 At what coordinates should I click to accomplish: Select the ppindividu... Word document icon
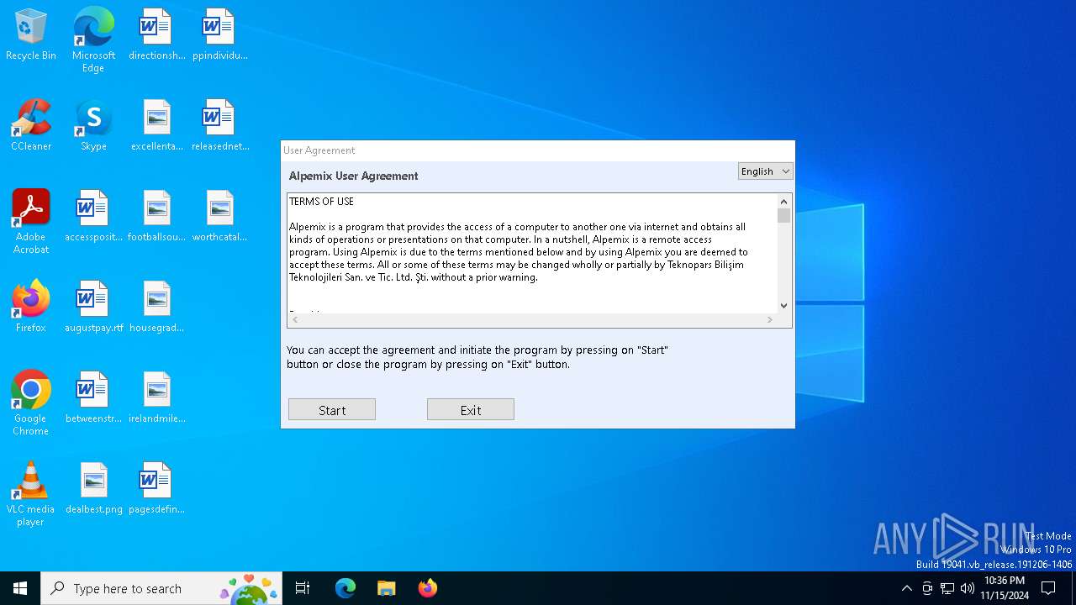point(219,34)
